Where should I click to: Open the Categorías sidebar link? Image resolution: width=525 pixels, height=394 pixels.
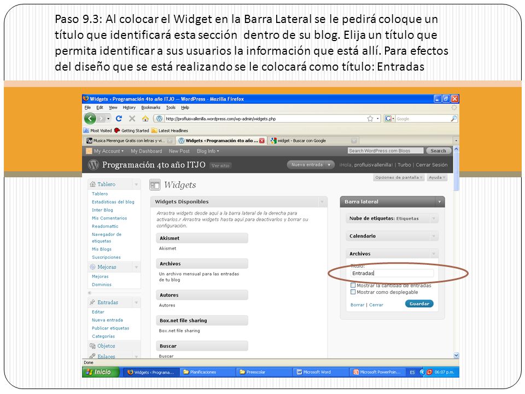click(x=103, y=337)
